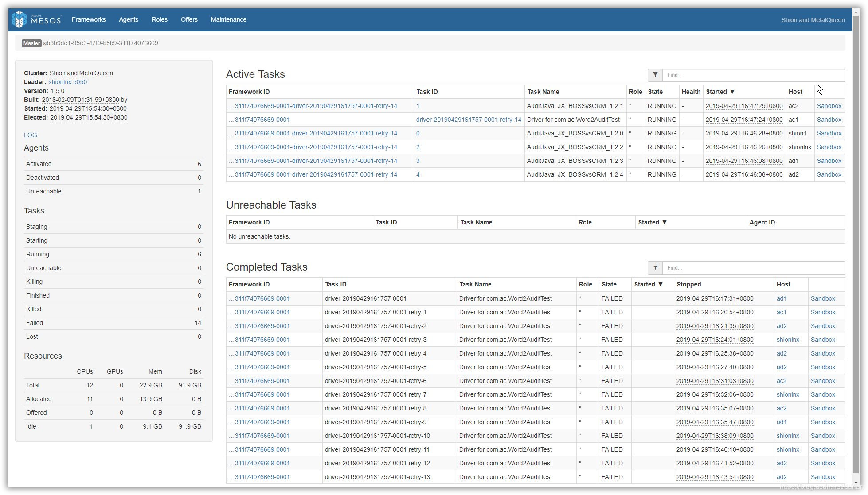Open the LOG link
Viewport: 868px width, 495px height.
31,135
